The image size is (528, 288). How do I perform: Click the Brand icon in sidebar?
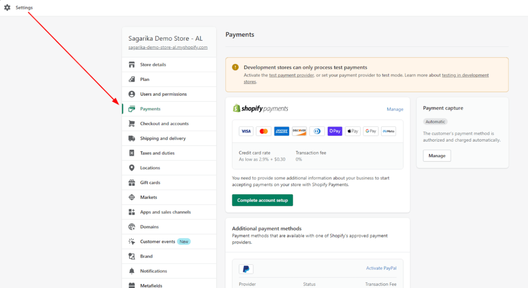point(131,257)
